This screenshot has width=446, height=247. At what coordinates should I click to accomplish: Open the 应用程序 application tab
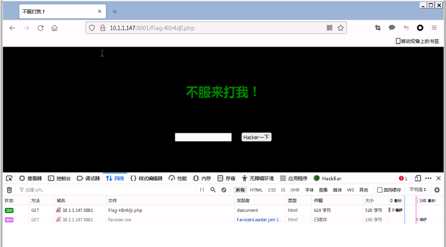click(293, 178)
